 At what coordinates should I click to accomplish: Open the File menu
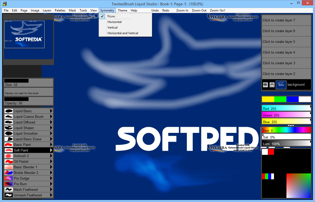click(x=6, y=10)
